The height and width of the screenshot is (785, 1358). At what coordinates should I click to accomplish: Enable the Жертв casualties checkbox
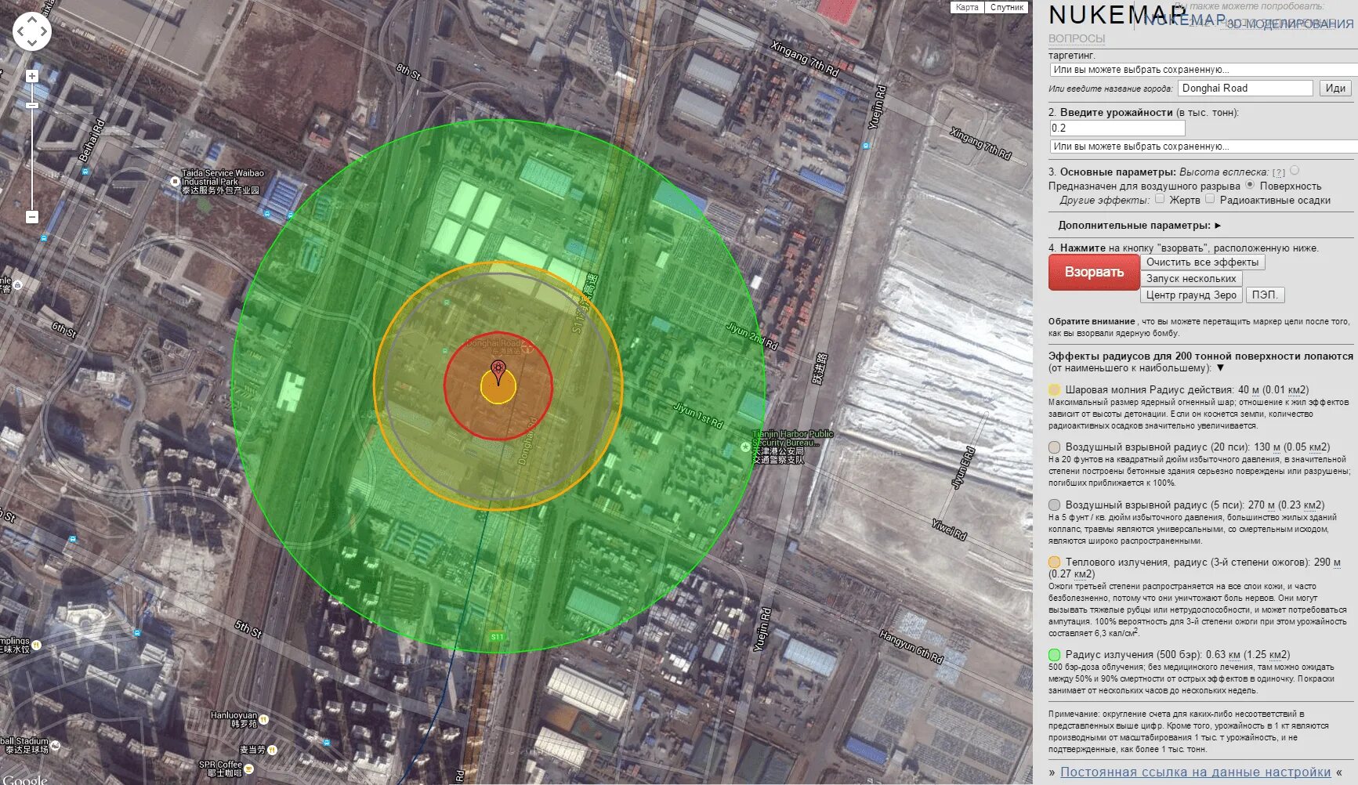pos(1160,199)
